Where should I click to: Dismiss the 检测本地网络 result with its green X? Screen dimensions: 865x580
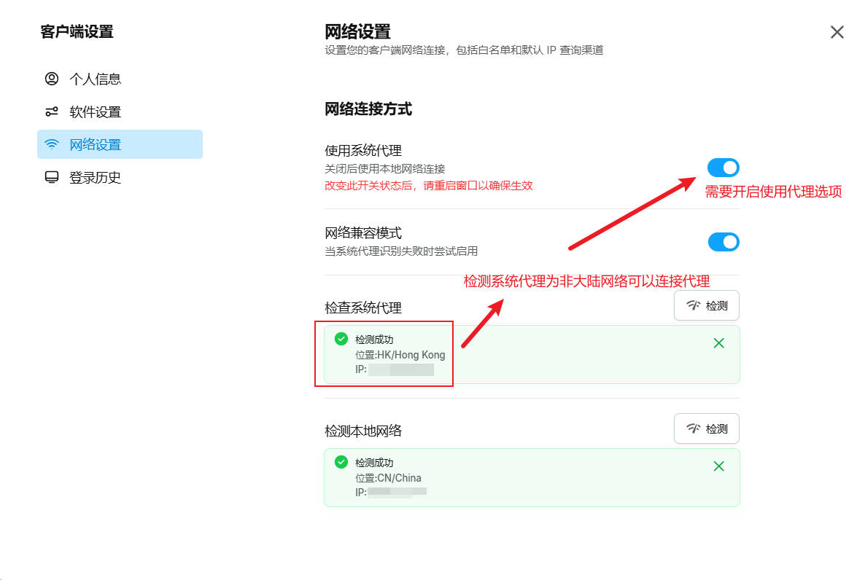pos(718,466)
